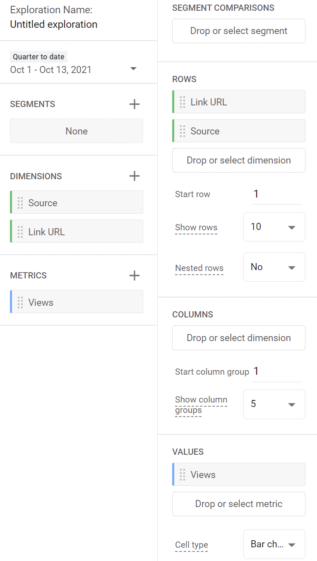Click Drop or select dimension under Columns
Viewport: 317px width, 561px height.
click(238, 338)
